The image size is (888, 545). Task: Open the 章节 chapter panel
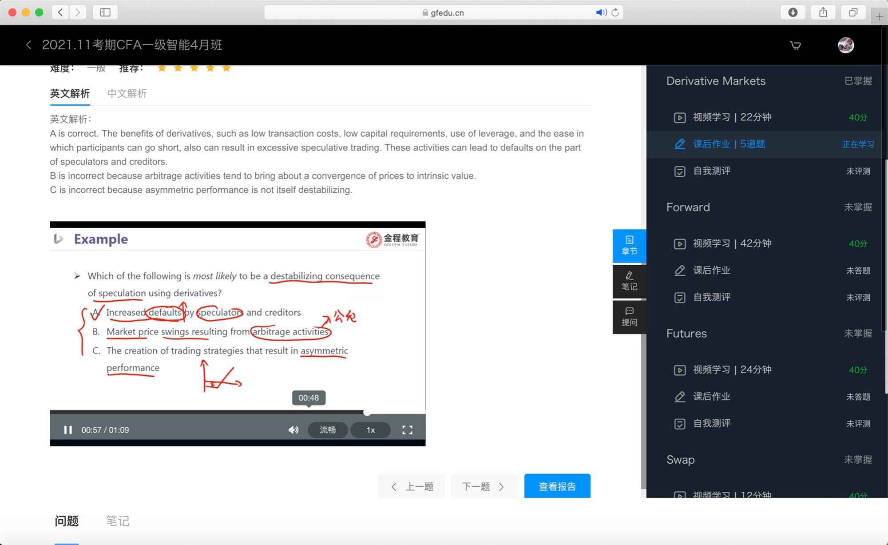point(629,246)
